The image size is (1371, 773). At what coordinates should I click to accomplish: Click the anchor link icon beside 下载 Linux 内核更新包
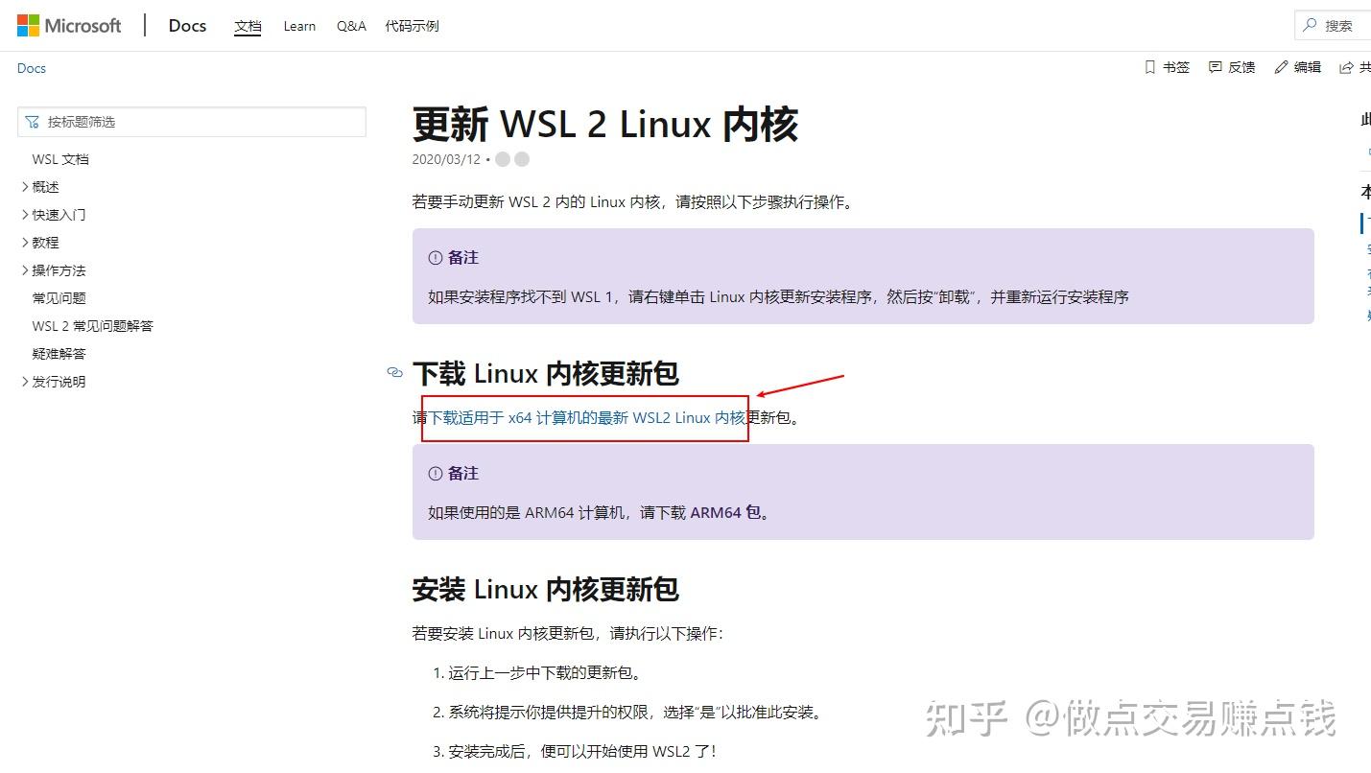394,373
